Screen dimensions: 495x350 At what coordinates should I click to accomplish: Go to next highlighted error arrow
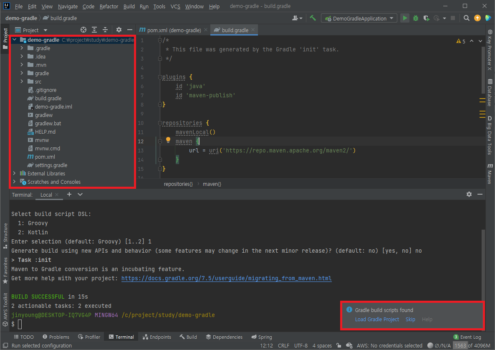tap(480, 41)
